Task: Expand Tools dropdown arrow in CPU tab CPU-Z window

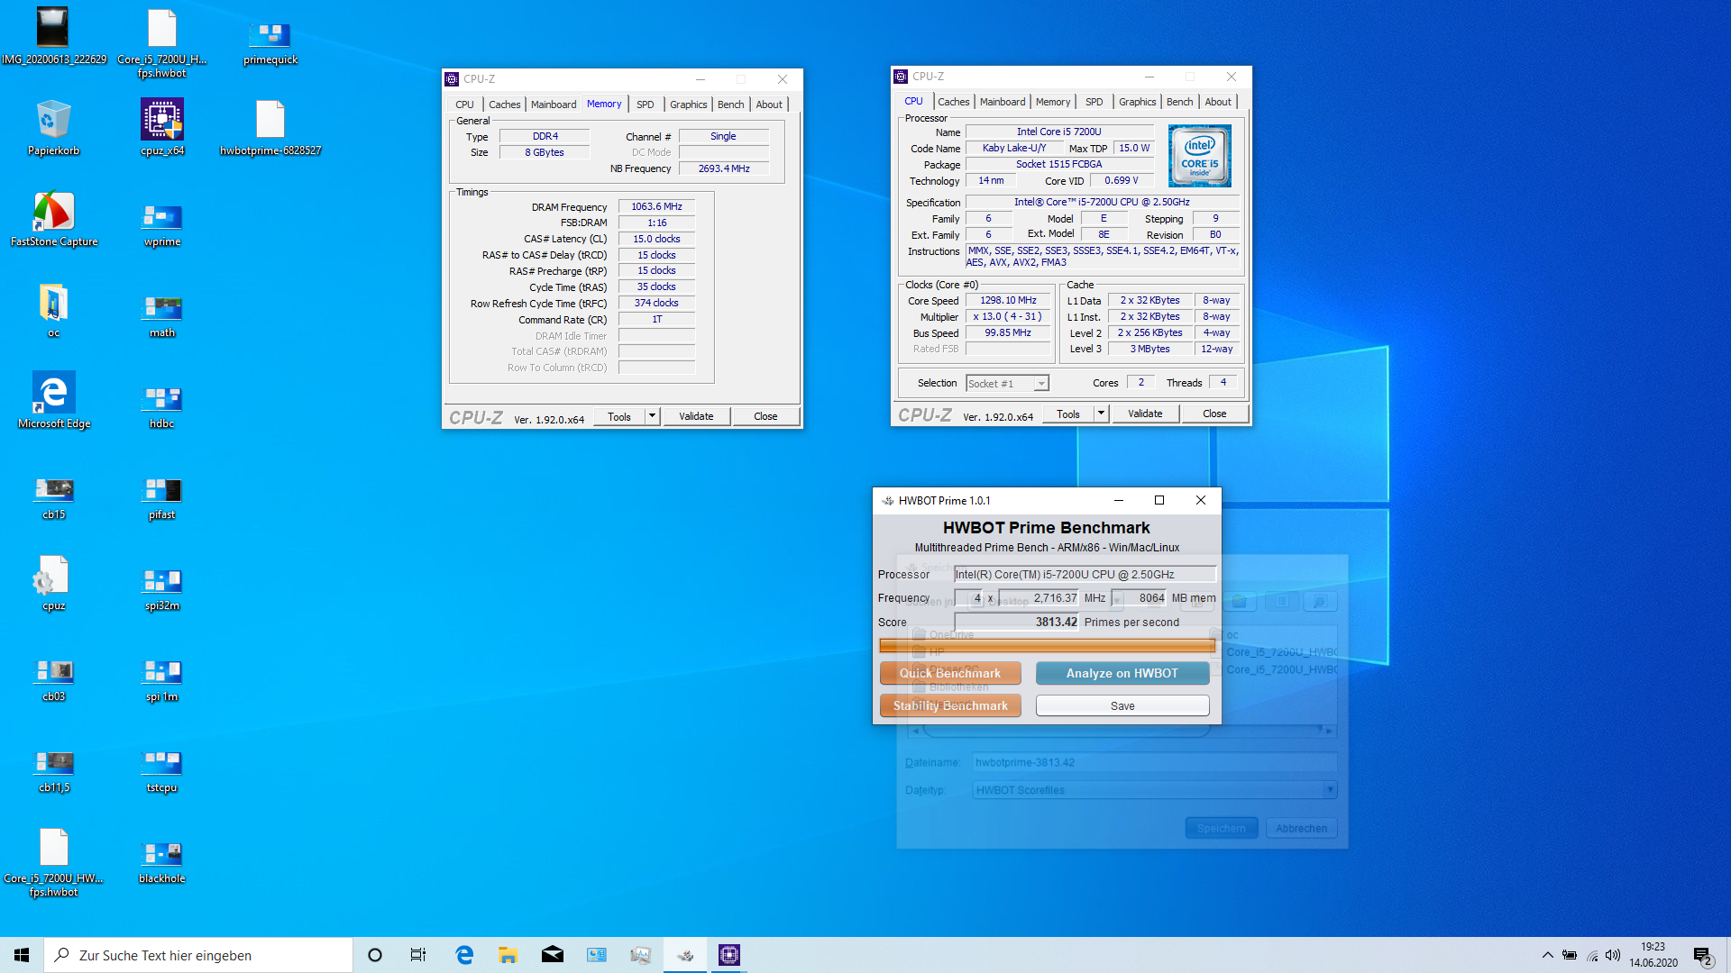Action: [x=1101, y=414]
